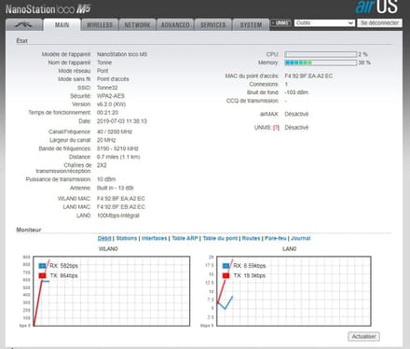Open the SERVICES tab
This screenshot has width=410, height=349.
(213, 25)
